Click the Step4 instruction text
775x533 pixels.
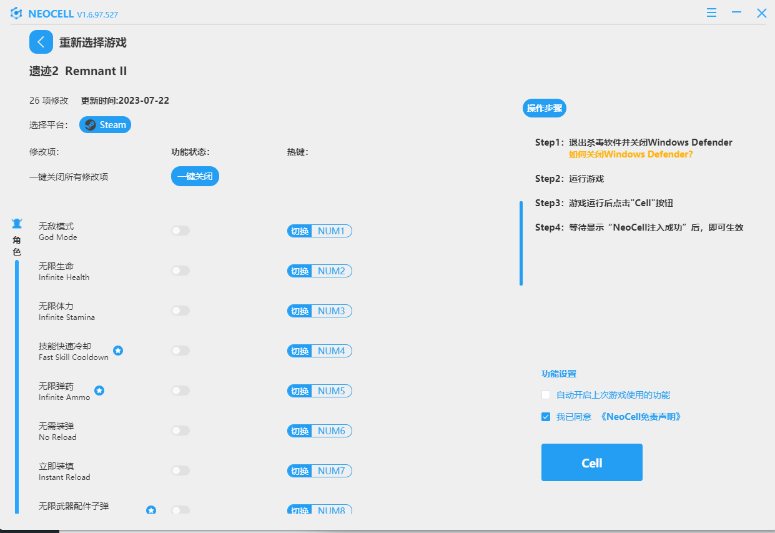[639, 227]
